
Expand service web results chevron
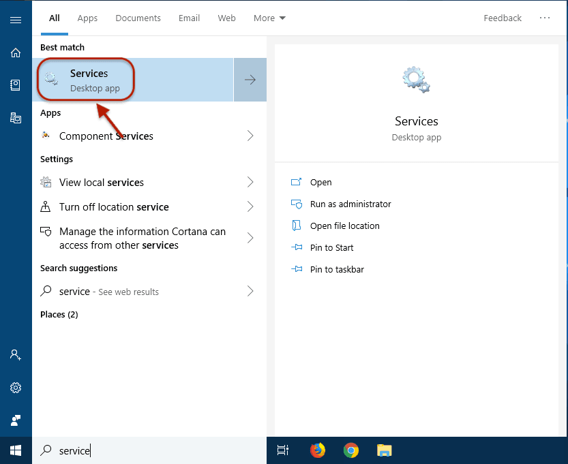[x=250, y=291]
